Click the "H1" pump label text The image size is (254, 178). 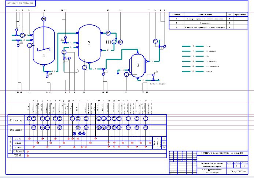coord(108,42)
